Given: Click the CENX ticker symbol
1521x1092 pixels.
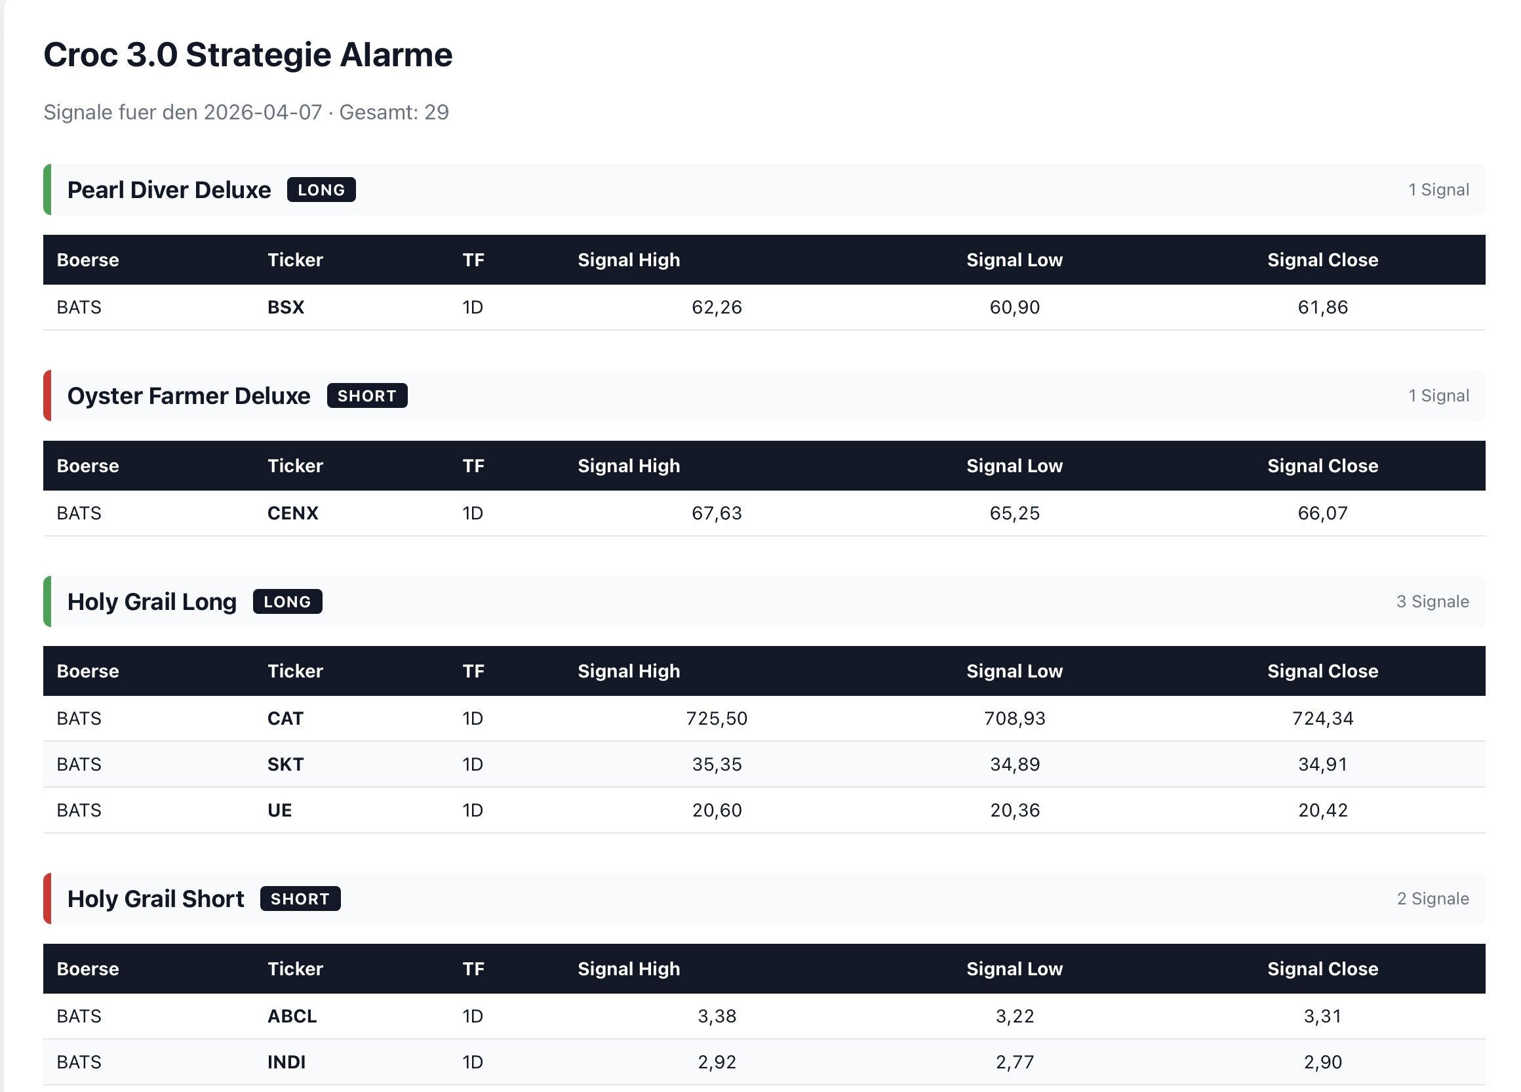Looking at the screenshot, I should click(292, 513).
